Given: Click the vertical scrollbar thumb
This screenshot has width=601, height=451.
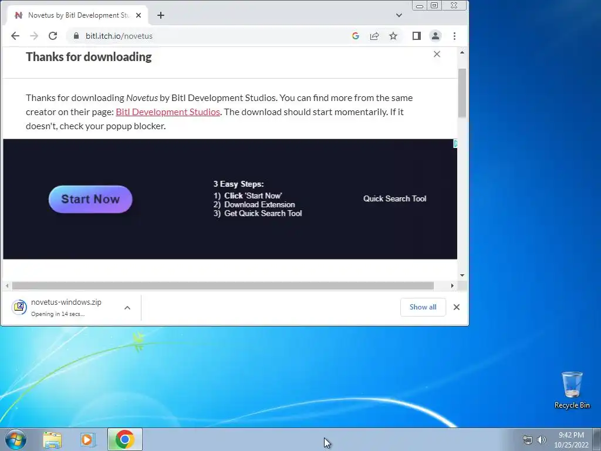Looking at the screenshot, I should coord(462,93).
